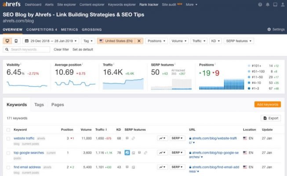287x176 pixels.
Task: Check the website traffic keyword checkbox
Action: [x=8, y=139]
